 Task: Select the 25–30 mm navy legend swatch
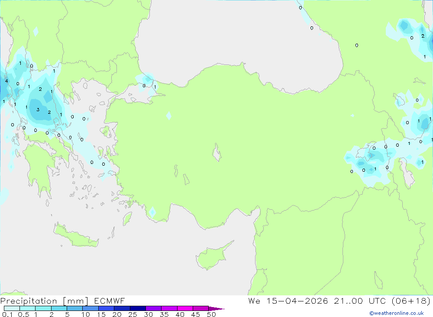[138, 308]
